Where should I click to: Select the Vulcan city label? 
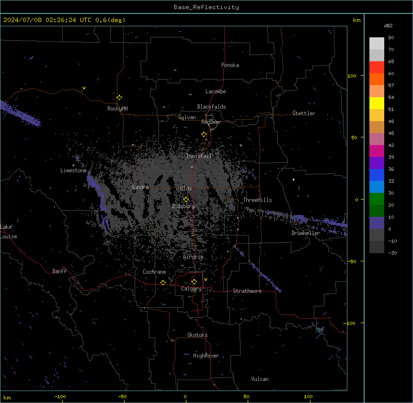(x=260, y=379)
